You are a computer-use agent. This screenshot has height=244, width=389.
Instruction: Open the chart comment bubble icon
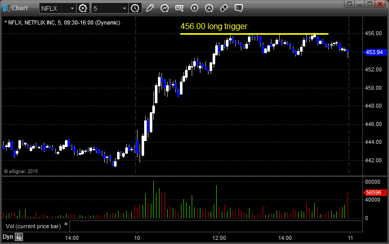point(238,8)
